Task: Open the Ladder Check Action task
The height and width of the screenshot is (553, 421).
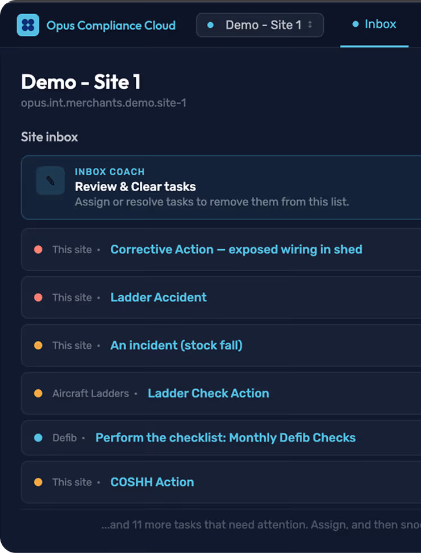Action: 209,393
